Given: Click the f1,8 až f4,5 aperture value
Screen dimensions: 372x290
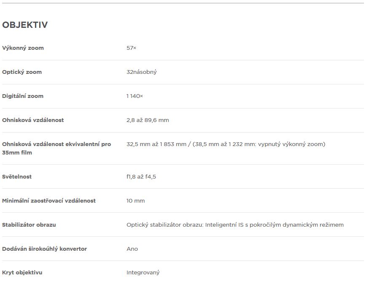Looking at the screenshot, I should pyautogui.click(x=141, y=176).
